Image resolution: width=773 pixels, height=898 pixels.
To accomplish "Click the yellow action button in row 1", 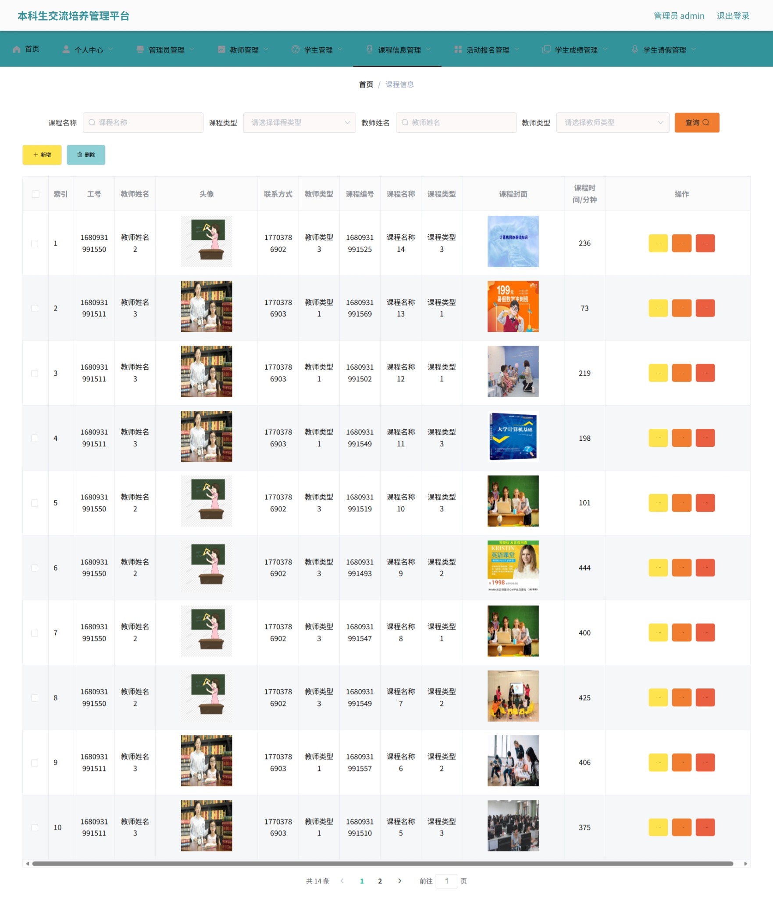I will tap(658, 243).
